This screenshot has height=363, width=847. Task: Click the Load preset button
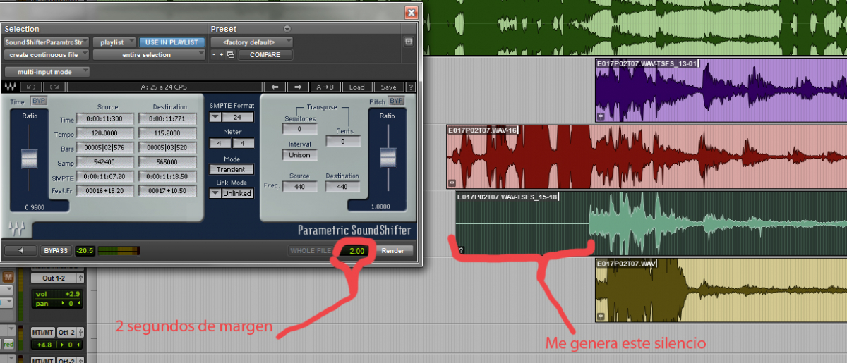tap(357, 87)
